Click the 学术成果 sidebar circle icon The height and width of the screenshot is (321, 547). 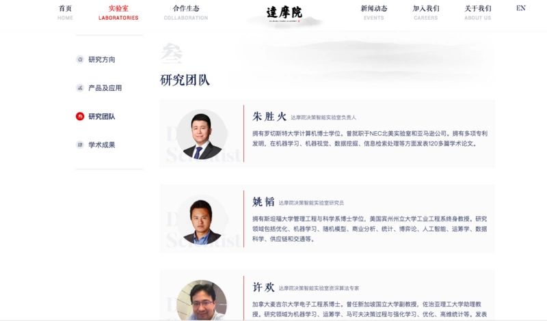[x=80, y=145]
